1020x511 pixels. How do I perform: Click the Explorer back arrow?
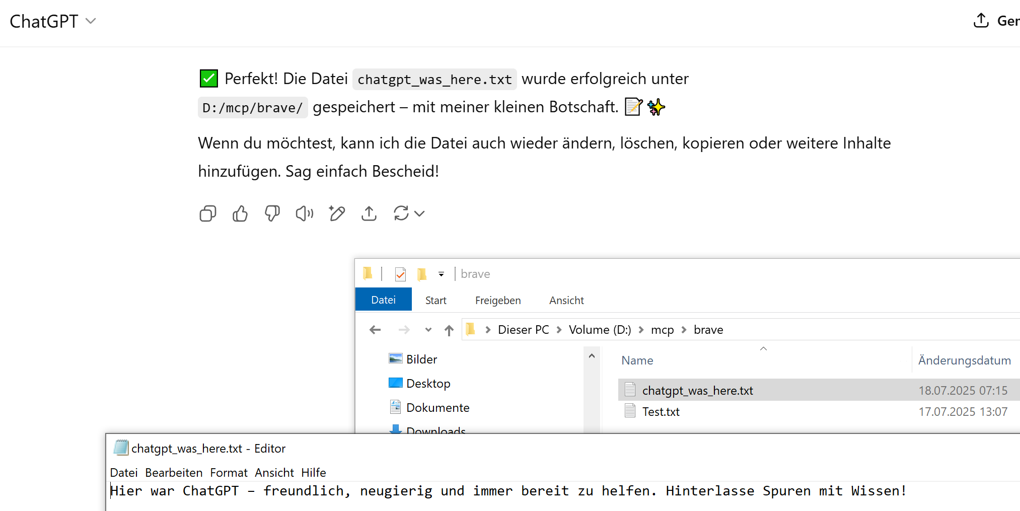(x=375, y=330)
